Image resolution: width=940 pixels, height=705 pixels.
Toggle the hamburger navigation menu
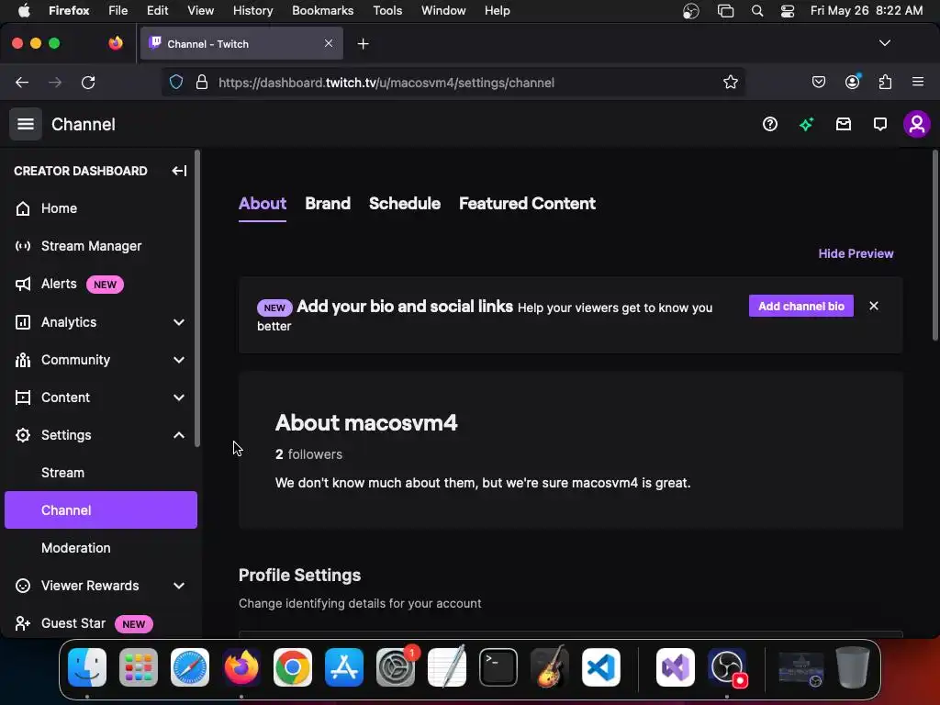tap(25, 124)
